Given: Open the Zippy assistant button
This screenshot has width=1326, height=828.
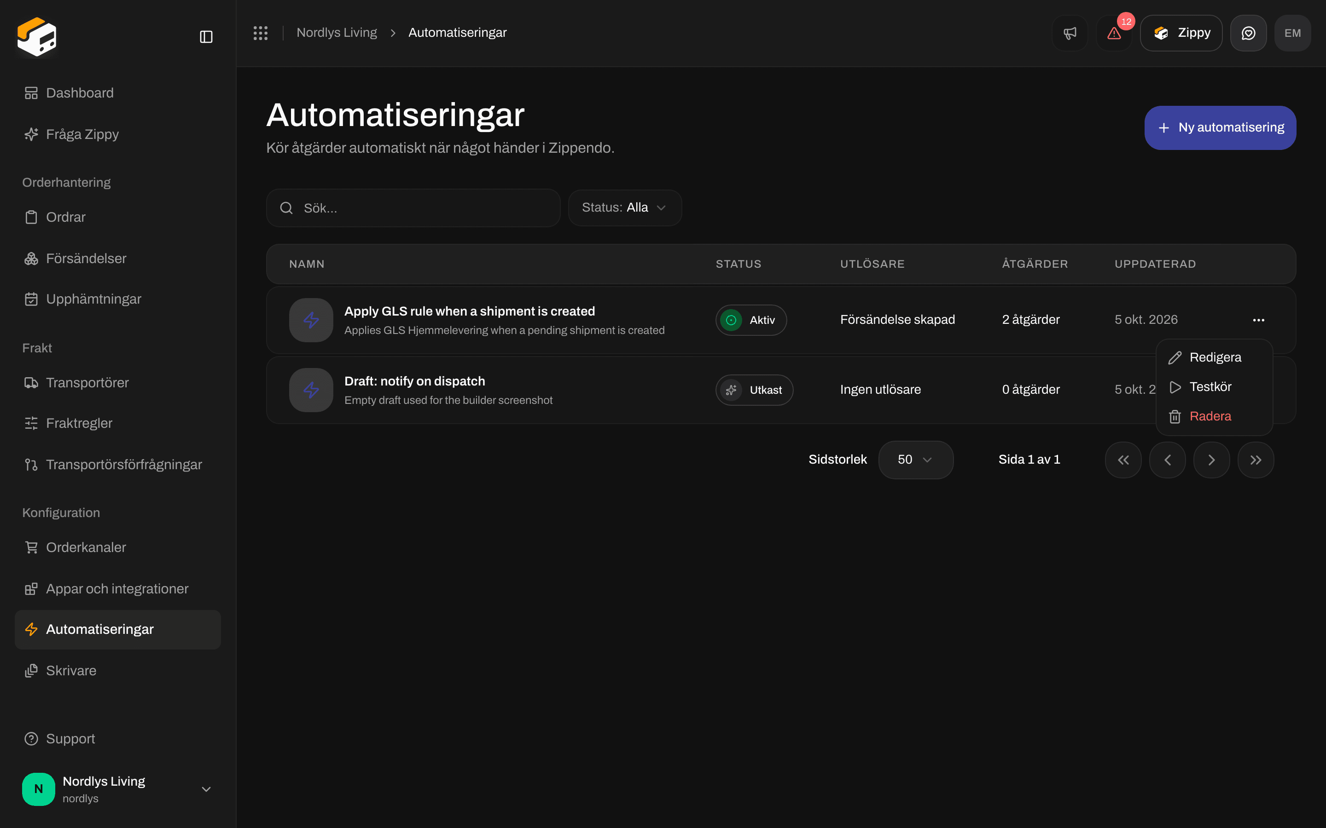Looking at the screenshot, I should [x=1181, y=33].
